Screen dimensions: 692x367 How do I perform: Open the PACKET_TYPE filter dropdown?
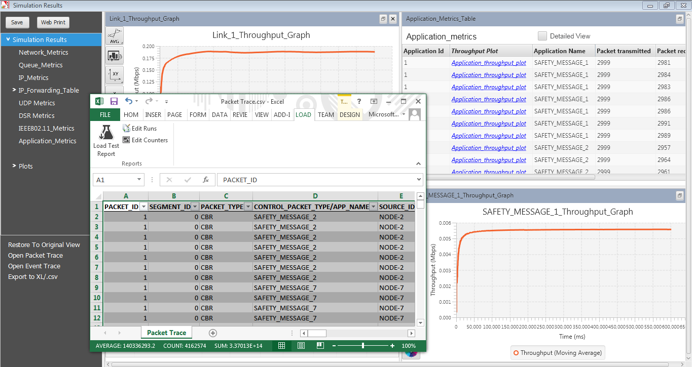248,207
